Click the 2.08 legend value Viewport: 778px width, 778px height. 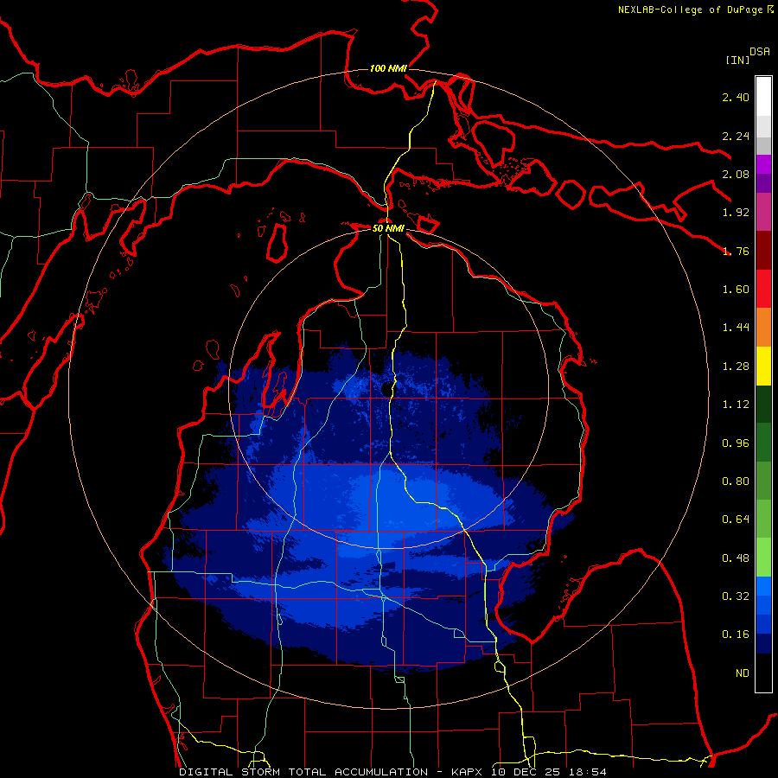pos(736,174)
